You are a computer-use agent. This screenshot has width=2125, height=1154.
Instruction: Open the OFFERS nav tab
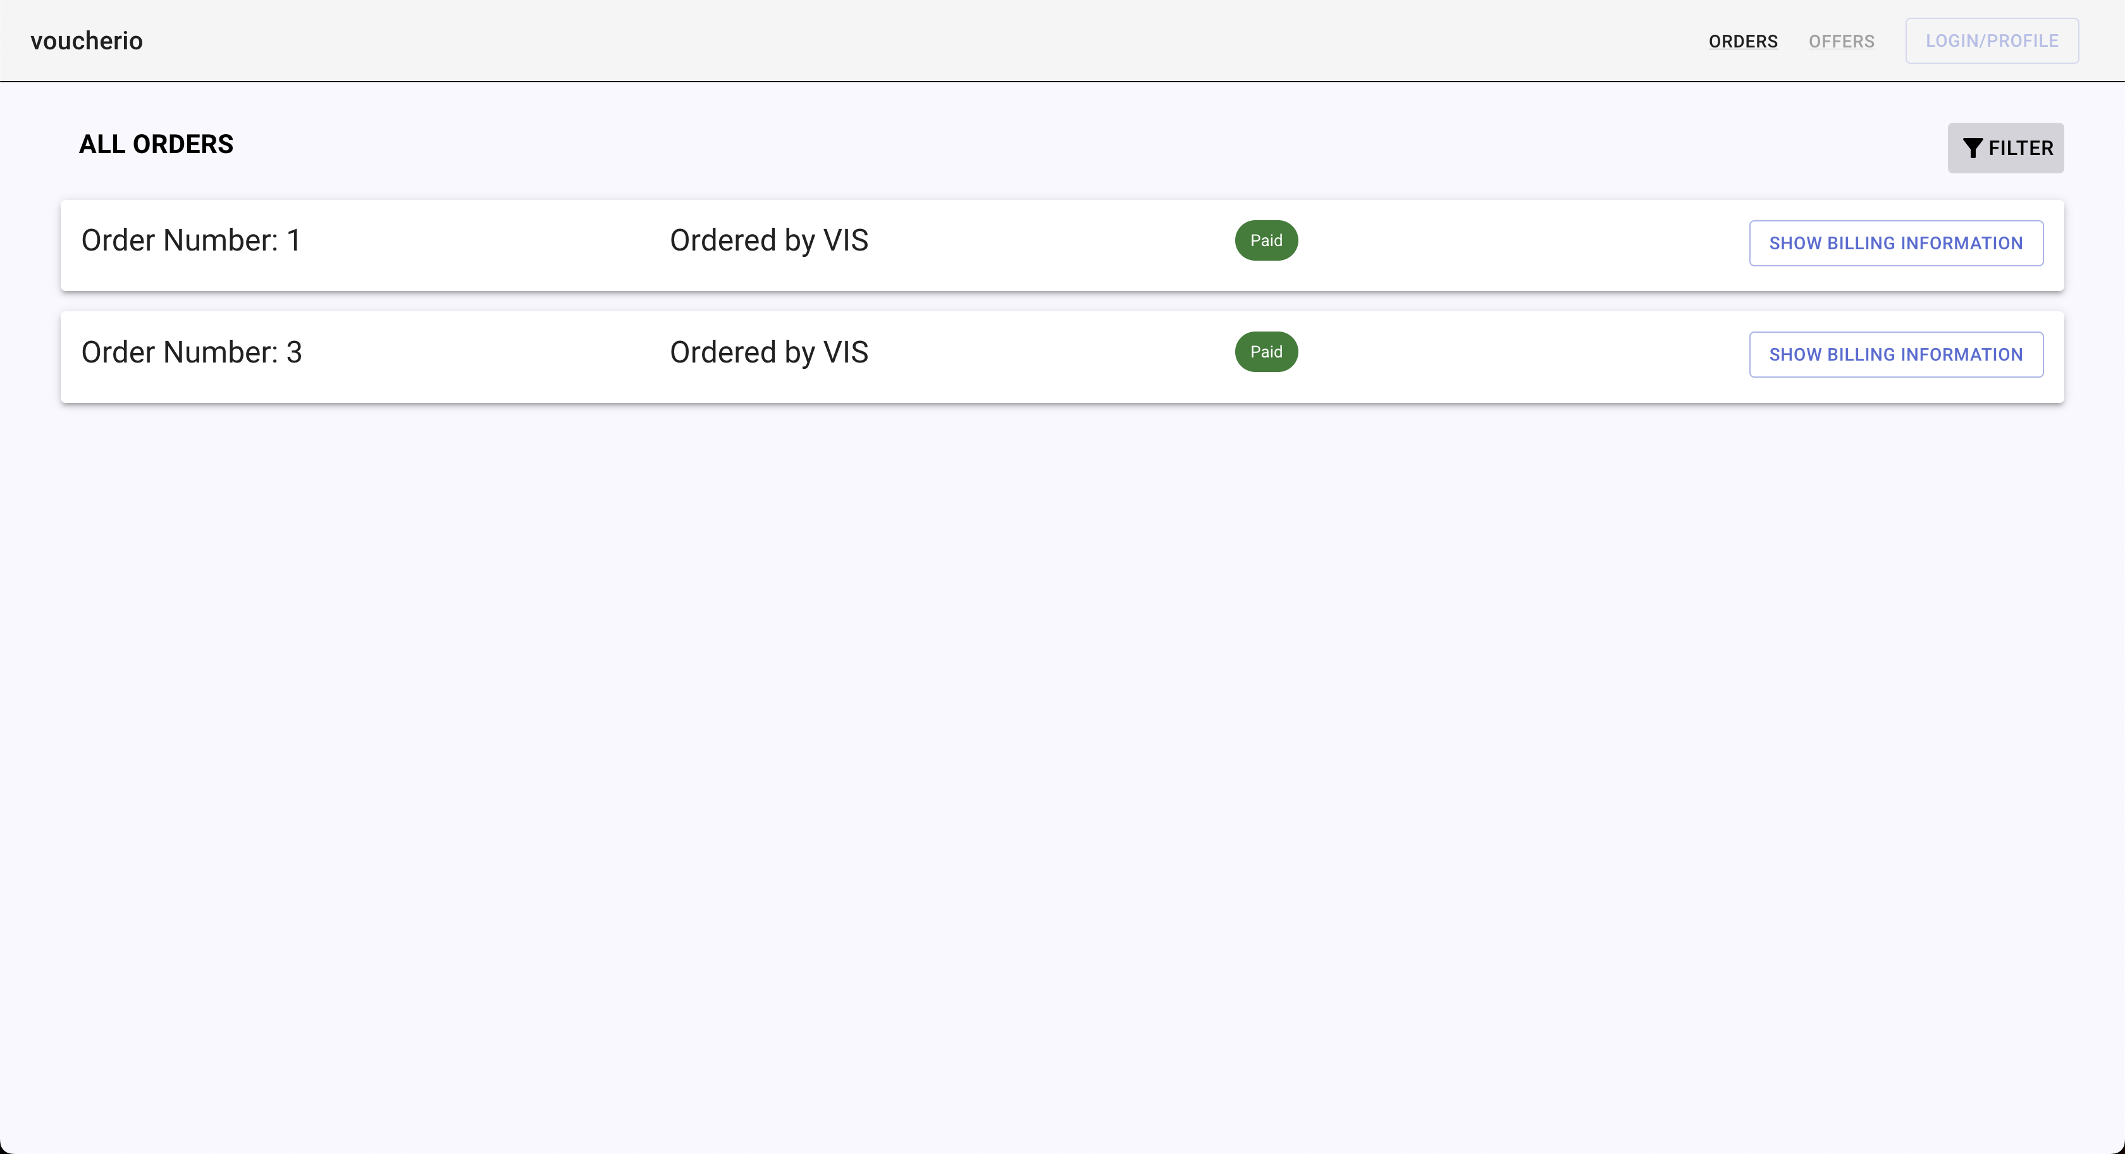tap(1841, 41)
